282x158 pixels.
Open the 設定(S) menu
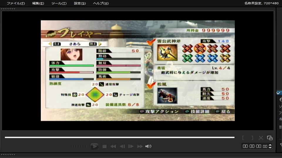[x=80, y=3]
